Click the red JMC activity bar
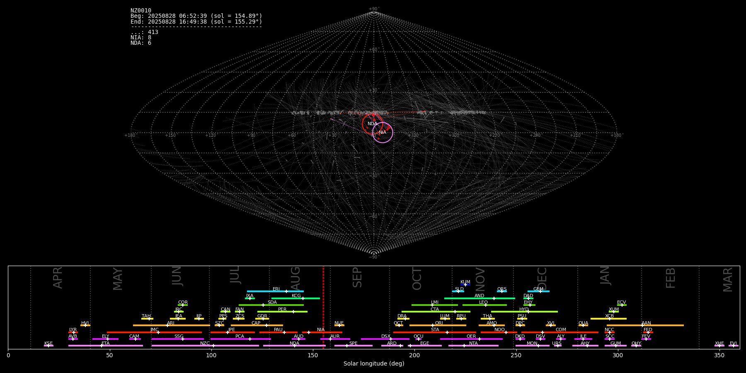 click(154, 332)
